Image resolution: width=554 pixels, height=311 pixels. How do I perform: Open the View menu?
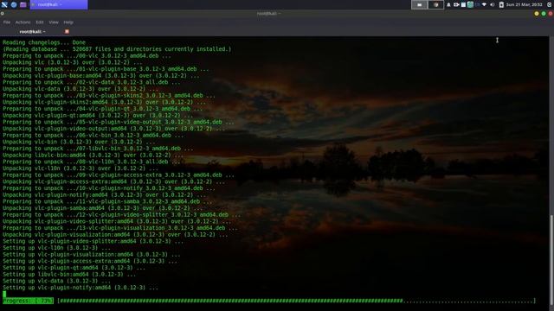(54, 22)
